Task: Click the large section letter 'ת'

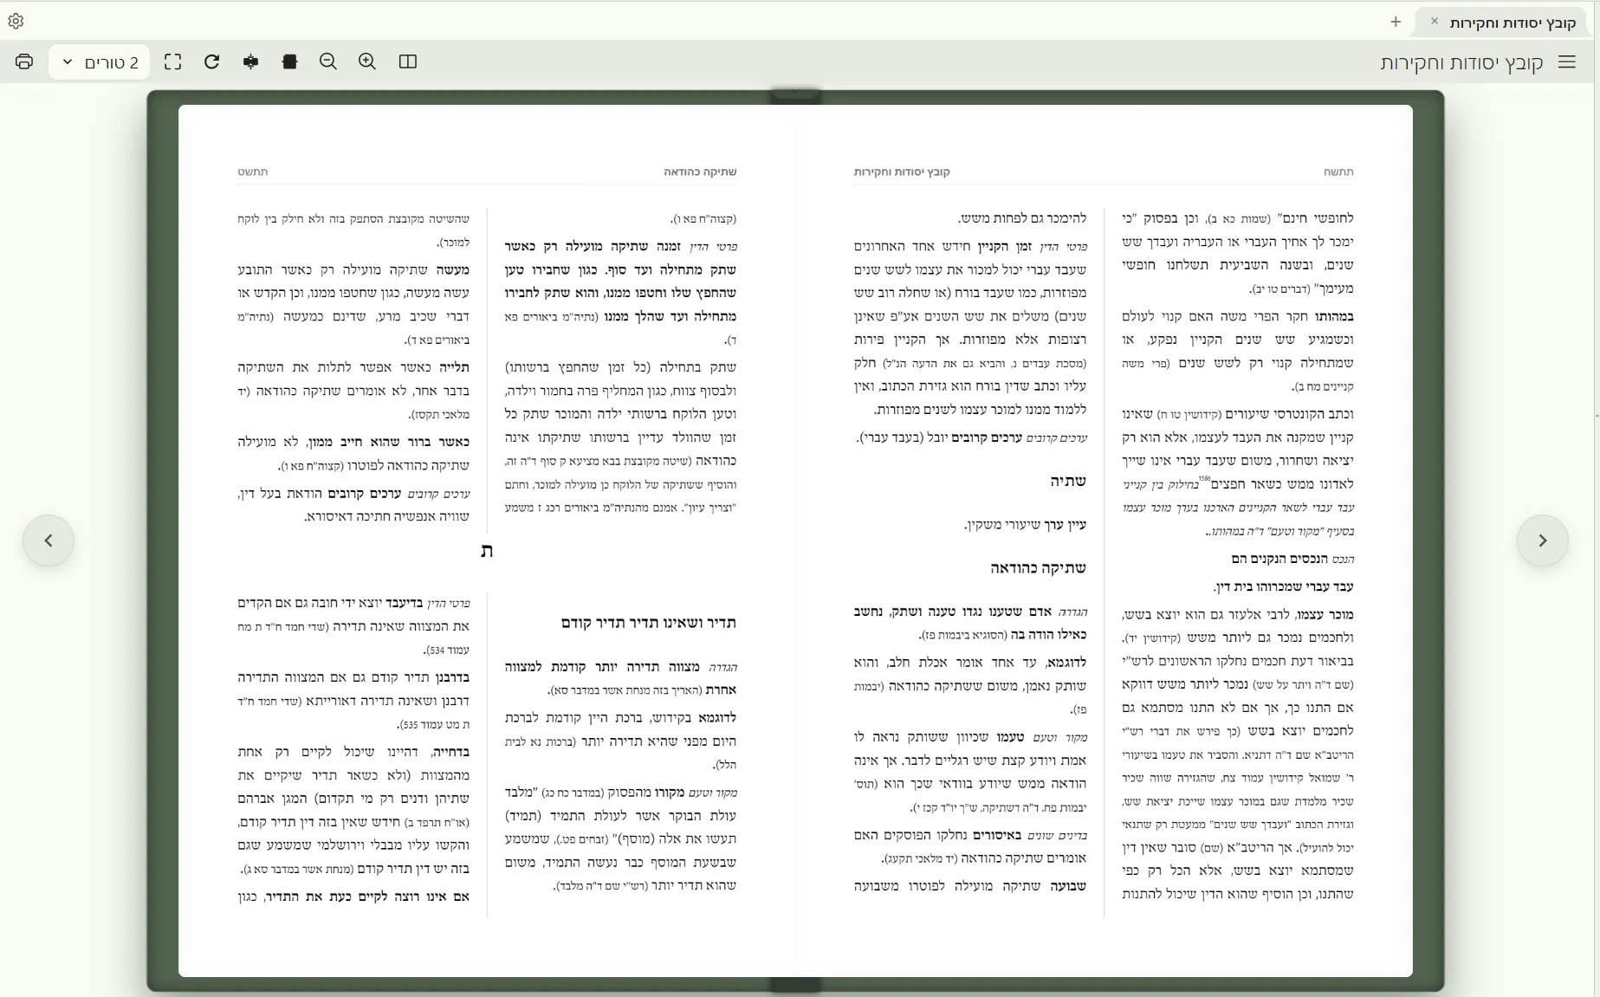Action: point(487,551)
